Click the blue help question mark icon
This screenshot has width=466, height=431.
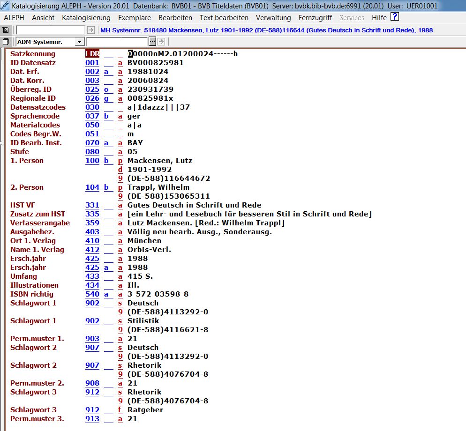[395, 17]
